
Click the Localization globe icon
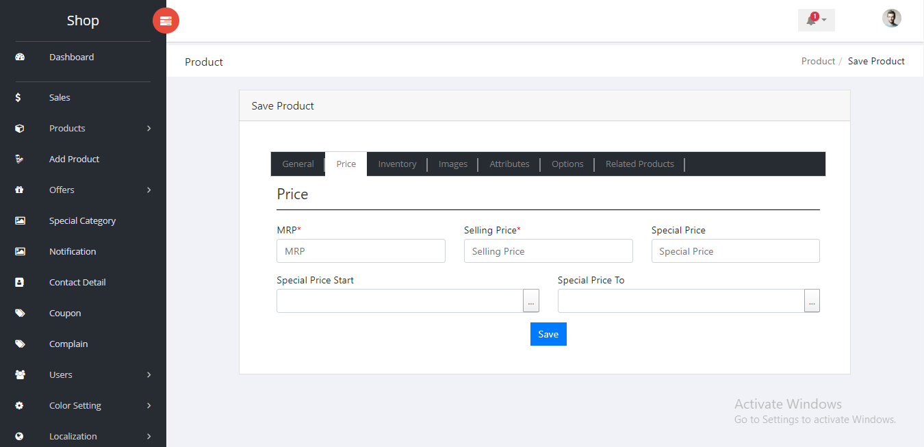pyautogui.click(x=20, y=436)
